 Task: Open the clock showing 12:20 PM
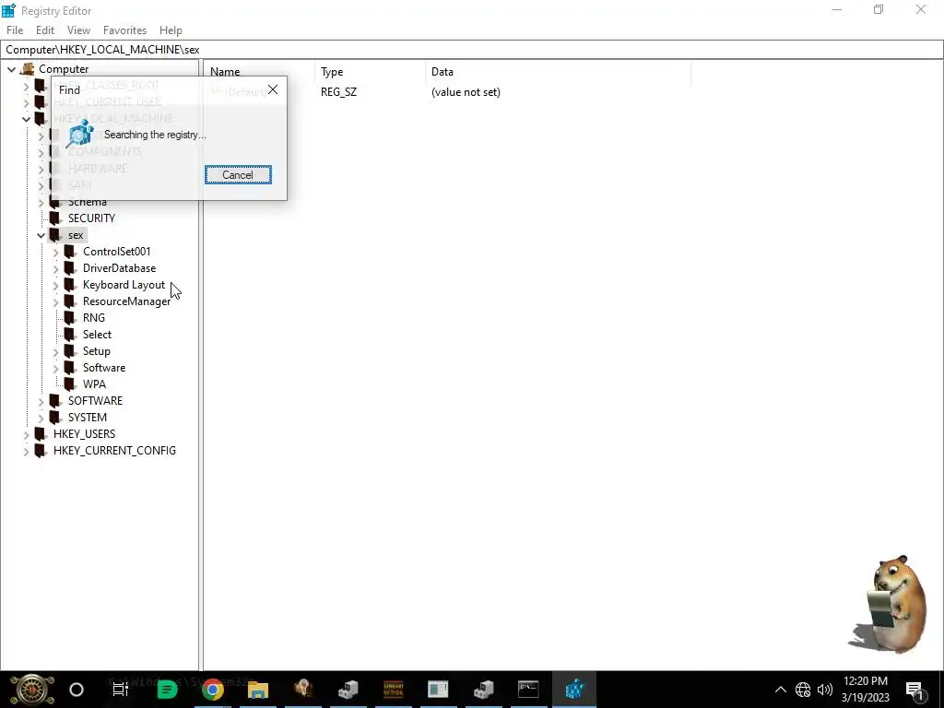865,690
